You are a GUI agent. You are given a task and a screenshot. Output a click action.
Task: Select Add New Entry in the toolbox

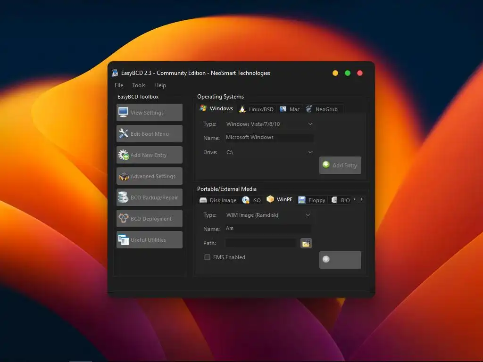tap(150, 155)
